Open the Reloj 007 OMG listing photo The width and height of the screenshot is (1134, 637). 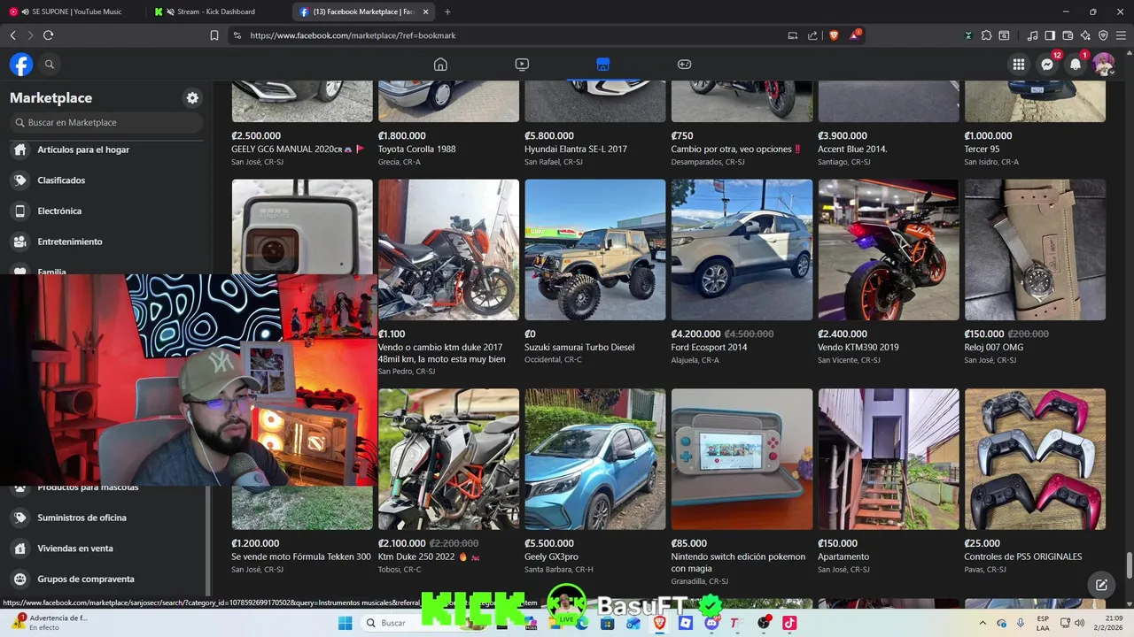coord(1035,249)
